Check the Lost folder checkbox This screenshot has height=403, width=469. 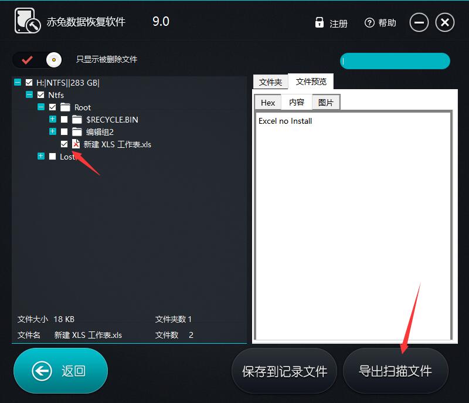(52, 156)
